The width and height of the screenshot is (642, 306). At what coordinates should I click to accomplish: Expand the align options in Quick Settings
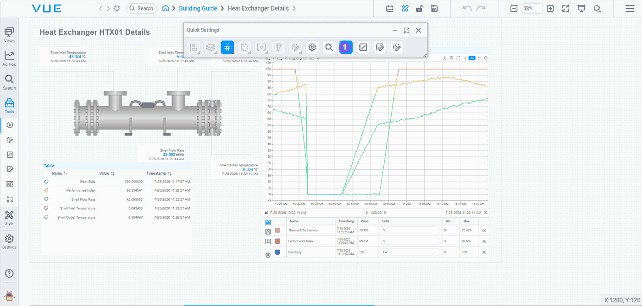[x=194, y=47]
